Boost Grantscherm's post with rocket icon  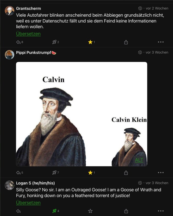click(x=54, y=42)
